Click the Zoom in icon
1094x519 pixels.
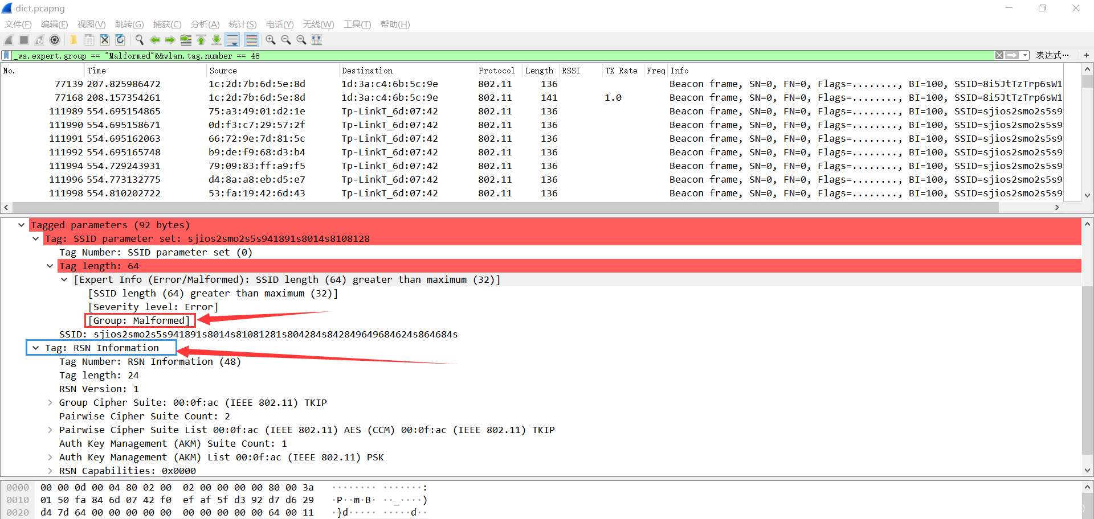coord(271,40)
